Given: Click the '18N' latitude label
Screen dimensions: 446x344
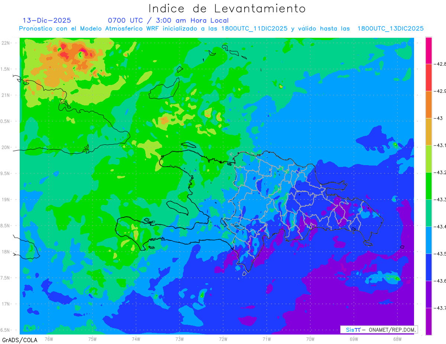Looking at the screenshot, I should click(x=6, y=252).
